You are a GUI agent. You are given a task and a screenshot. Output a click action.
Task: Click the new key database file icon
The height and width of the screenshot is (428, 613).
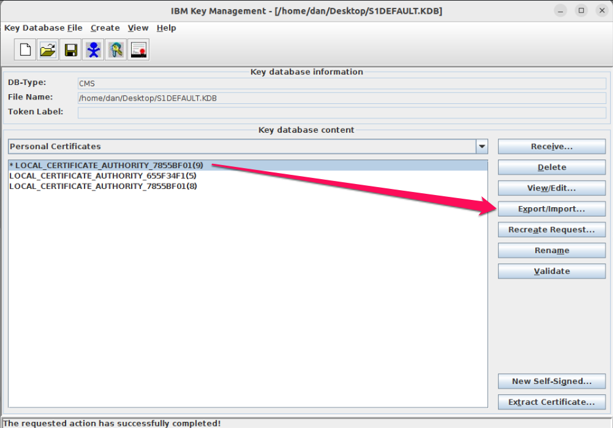[25, 50]
